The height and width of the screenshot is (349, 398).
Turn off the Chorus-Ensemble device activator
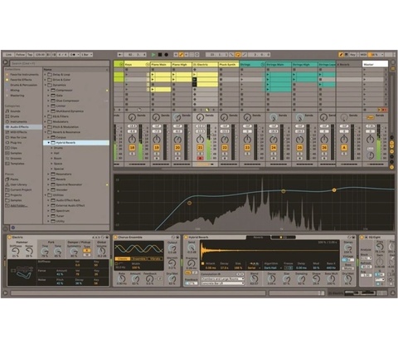coord(115,238)
